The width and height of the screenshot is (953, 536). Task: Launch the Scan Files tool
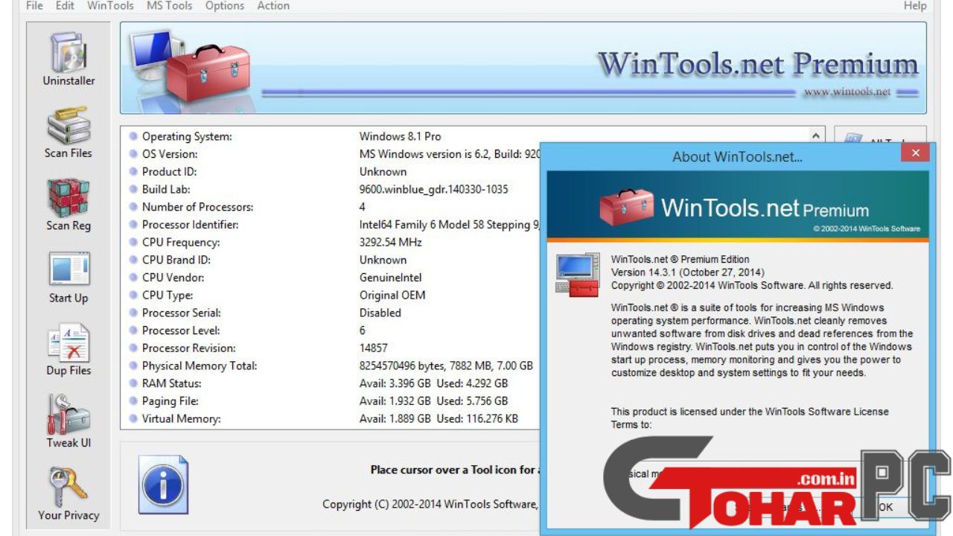tap(68, 133)
